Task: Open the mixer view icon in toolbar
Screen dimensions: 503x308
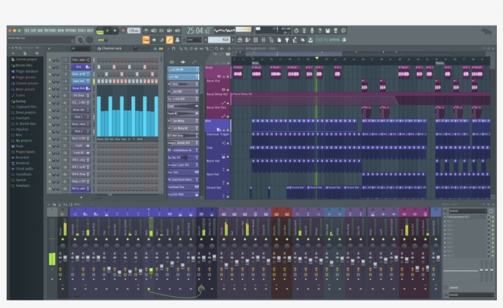Action: click(x=263, y=40)
